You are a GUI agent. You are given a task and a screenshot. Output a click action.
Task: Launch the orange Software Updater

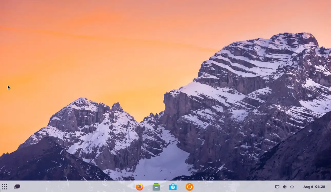coord(190,187)
